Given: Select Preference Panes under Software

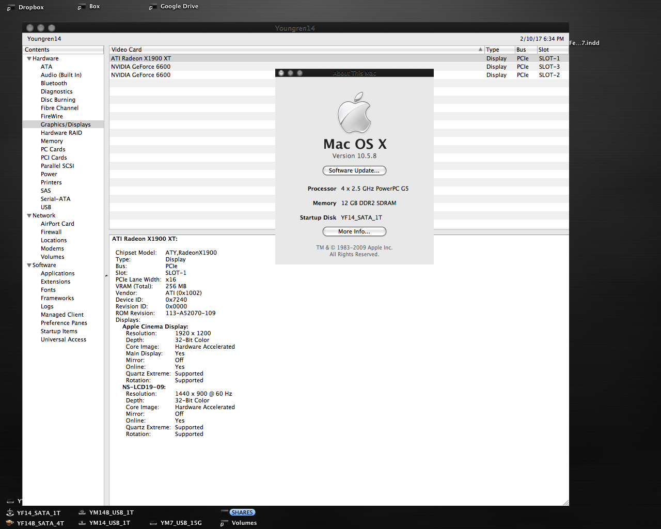Looking at the screenshot, I should pyautogui.click(x=64, y=323).
